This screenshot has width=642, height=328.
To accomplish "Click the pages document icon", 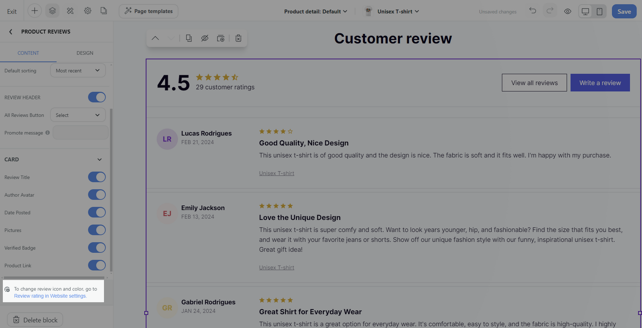I will coord(104,11).
